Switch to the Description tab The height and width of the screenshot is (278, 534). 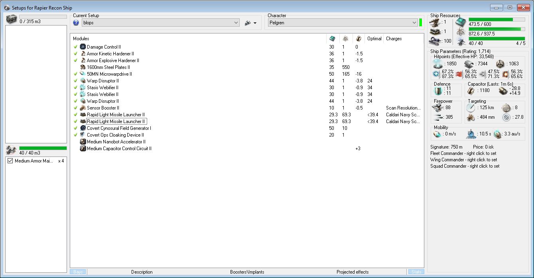(x=142, y=272)
